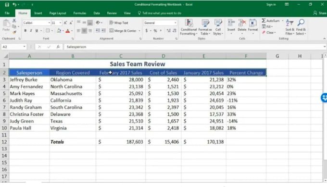The width and height of the screenshot is (327, 187).
Task: Apply Comma Style format
Action: [x=161, y=31]
